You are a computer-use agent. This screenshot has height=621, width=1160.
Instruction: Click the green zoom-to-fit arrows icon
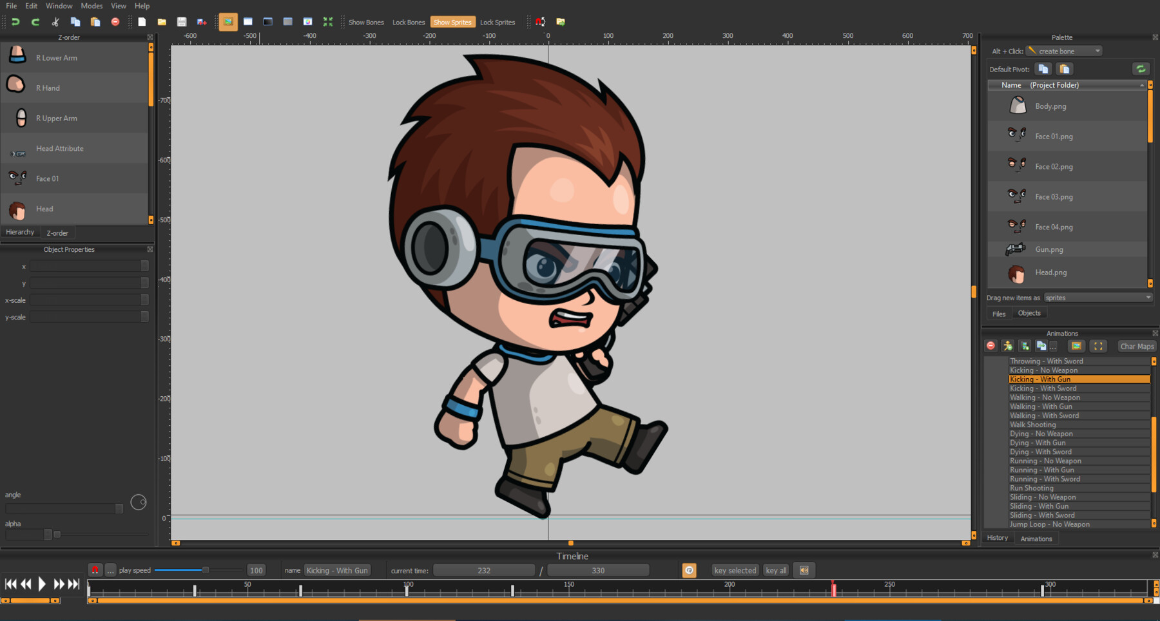(x=328, y=22)
